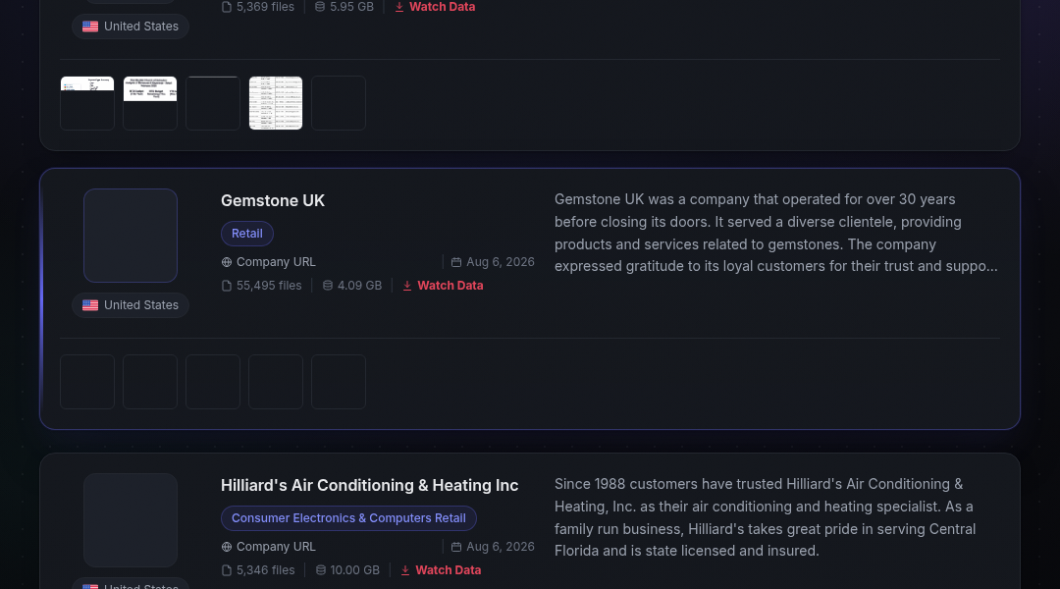Click the Hilliard's company logo placeholder

click(131, 520)
